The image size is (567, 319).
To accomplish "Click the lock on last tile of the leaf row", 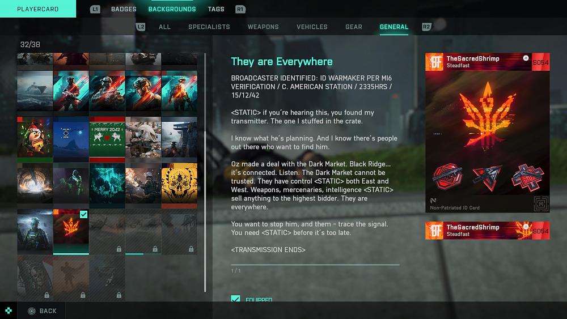I will 191,249.
